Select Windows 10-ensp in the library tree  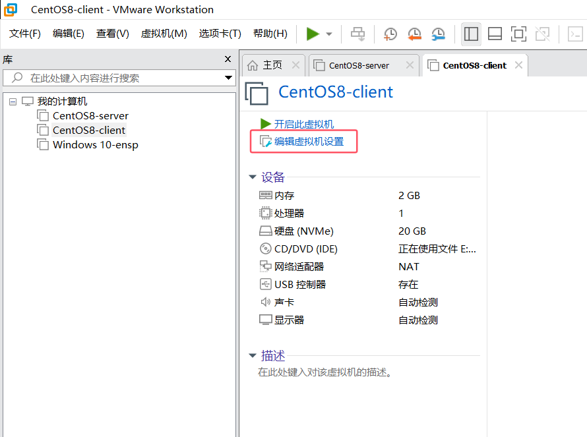click(95, 145)
